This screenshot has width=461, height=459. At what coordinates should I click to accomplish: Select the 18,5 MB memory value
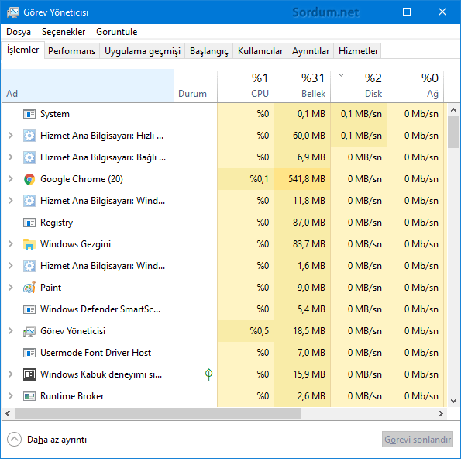click(309, 331)
